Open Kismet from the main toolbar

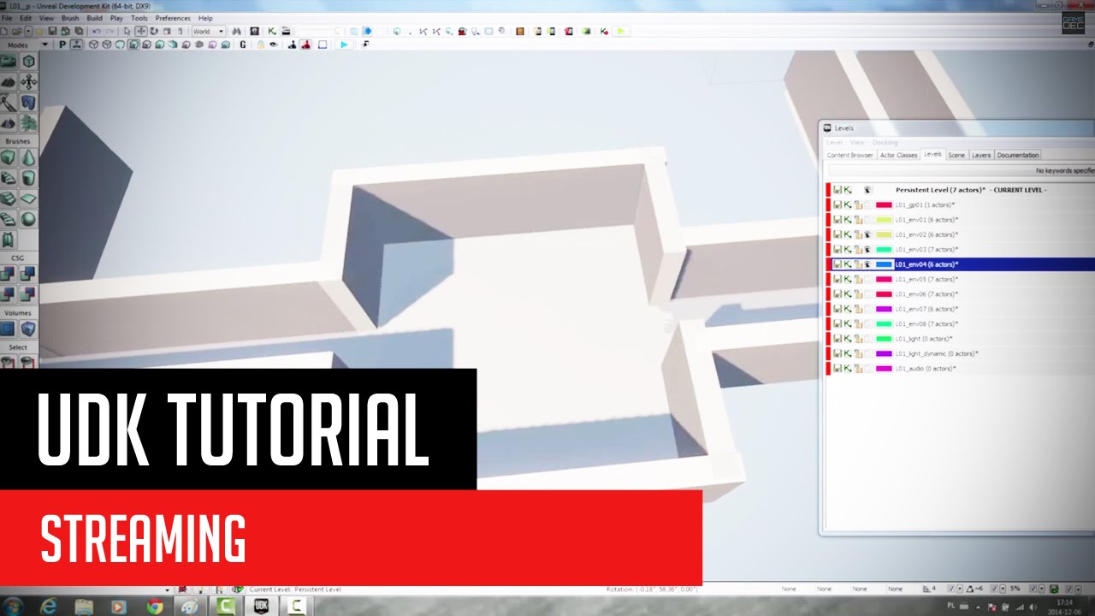point(272,32)
